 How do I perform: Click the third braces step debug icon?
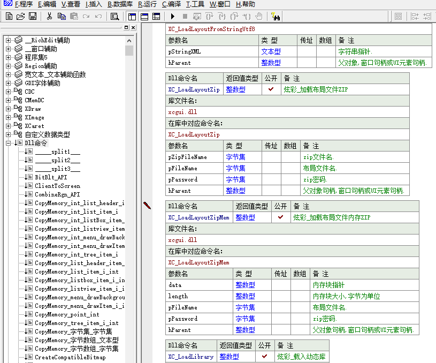(234, 17)
